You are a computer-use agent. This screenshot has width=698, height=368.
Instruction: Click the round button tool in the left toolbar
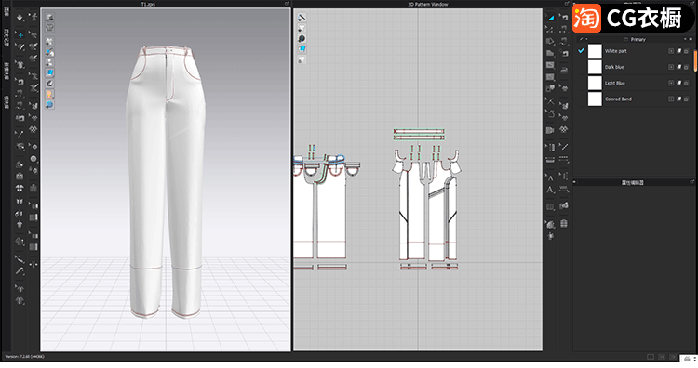pyautogui.click(x=34, y=159)
